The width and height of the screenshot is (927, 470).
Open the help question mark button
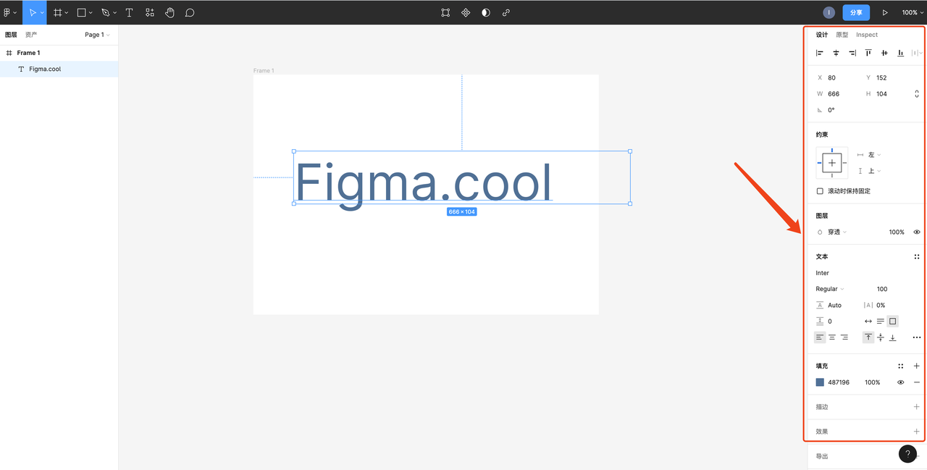[907, 454]
